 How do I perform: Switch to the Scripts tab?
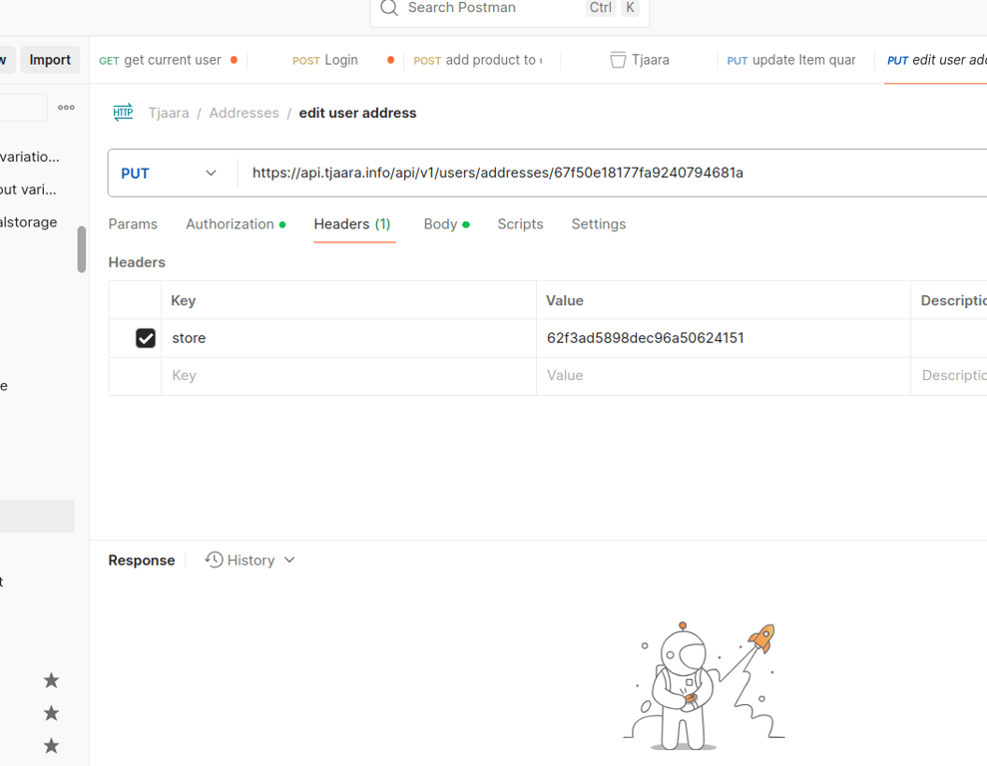[x=520, y=223]
